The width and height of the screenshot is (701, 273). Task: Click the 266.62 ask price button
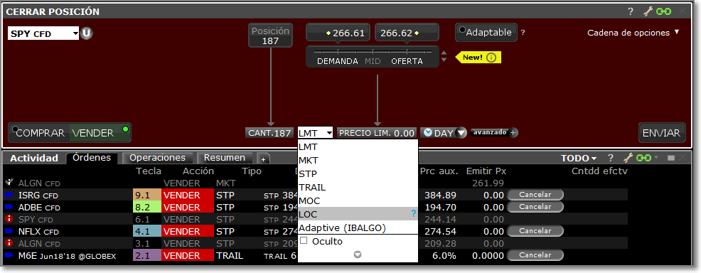tap(407, 33)
